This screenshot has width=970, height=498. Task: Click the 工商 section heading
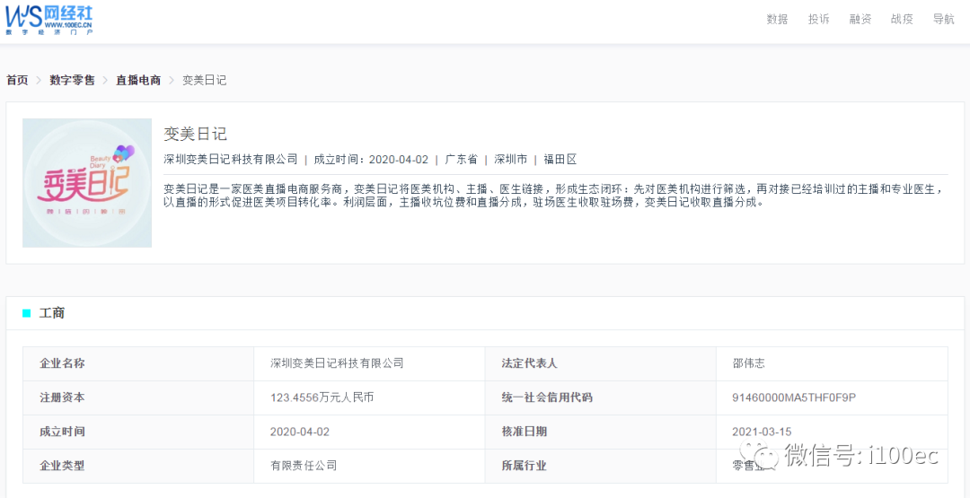(x=52, y=313)
